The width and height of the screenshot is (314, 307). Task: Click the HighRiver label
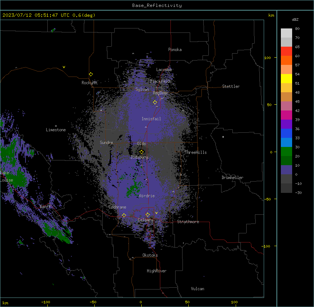point(157,271)
